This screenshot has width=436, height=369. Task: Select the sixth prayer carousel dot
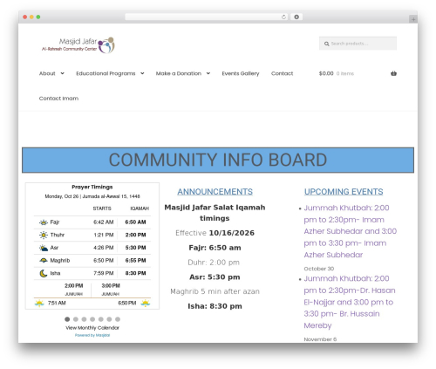point(109,319)
